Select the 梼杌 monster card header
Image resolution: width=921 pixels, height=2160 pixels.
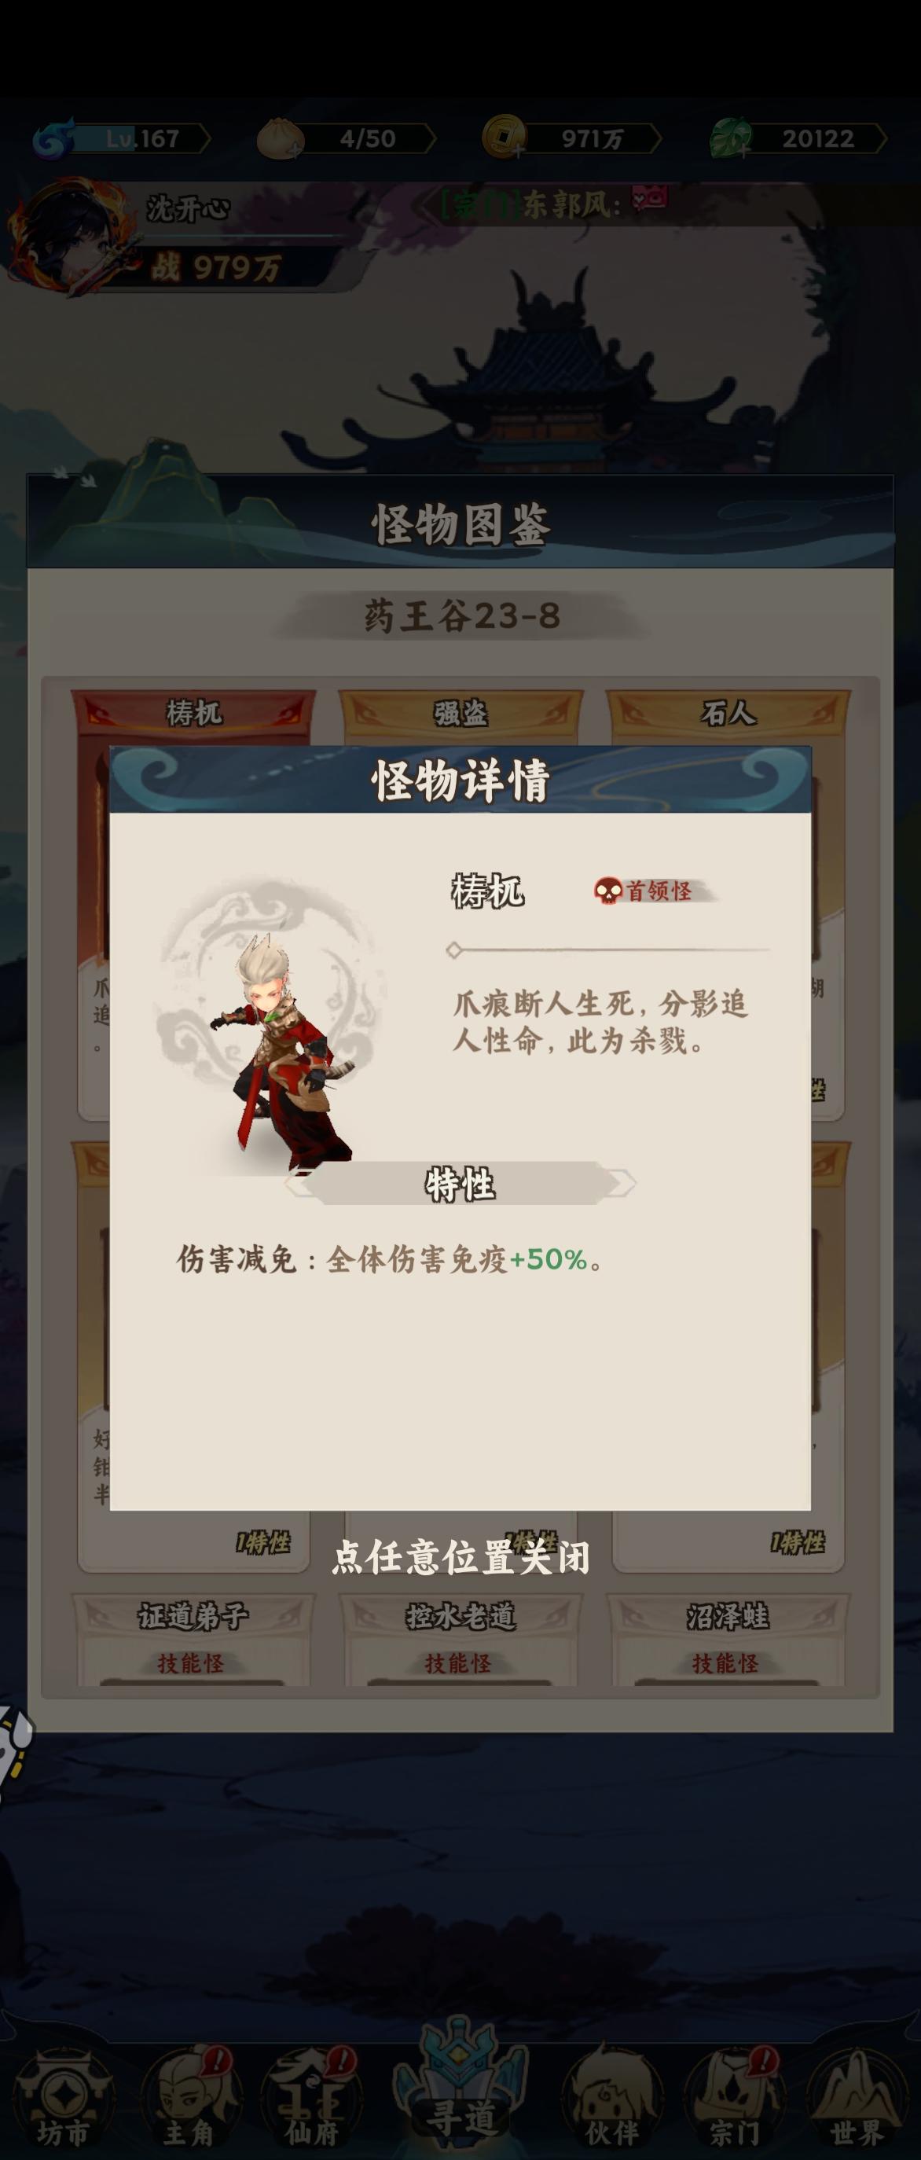(193, 714)
